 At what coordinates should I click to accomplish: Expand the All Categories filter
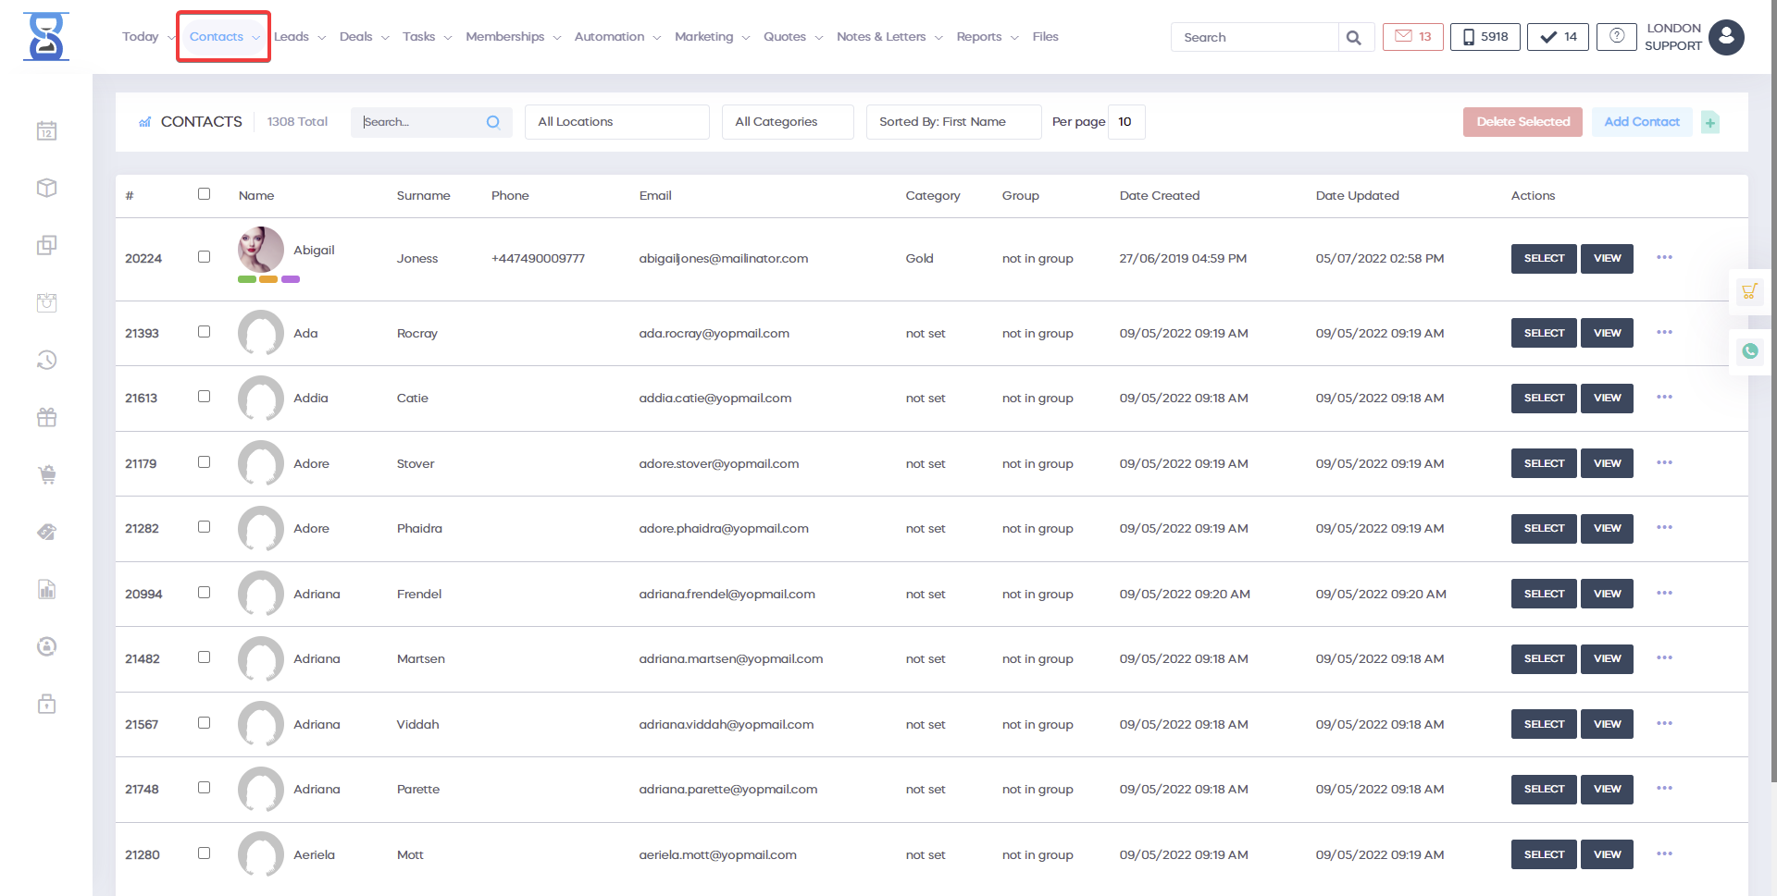(787, 122)
